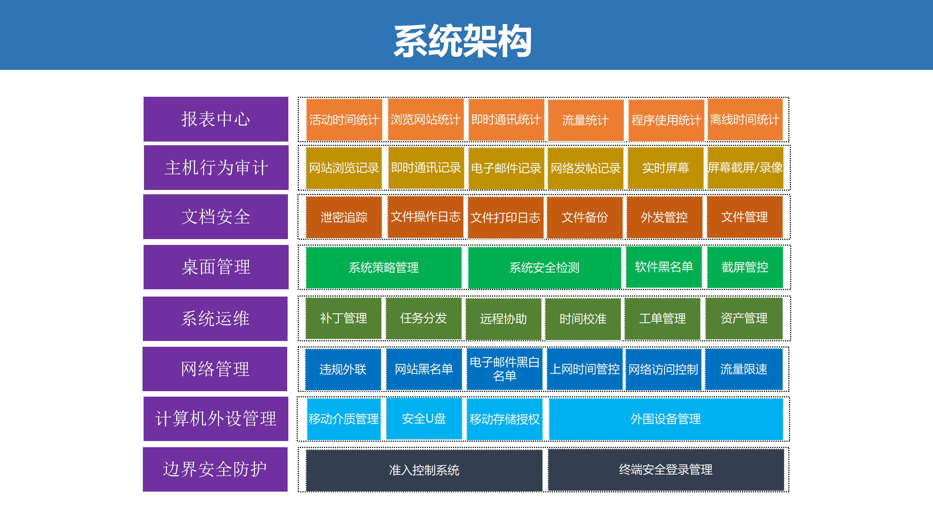Click the 泄密追踪 block
This screenshot has height=524, width=933.
(344, 217)
